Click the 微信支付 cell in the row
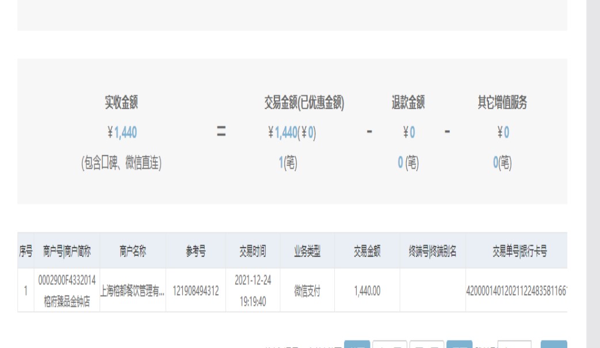The width and height of the screenshot is (600, 348). click(x=307, y=291)
